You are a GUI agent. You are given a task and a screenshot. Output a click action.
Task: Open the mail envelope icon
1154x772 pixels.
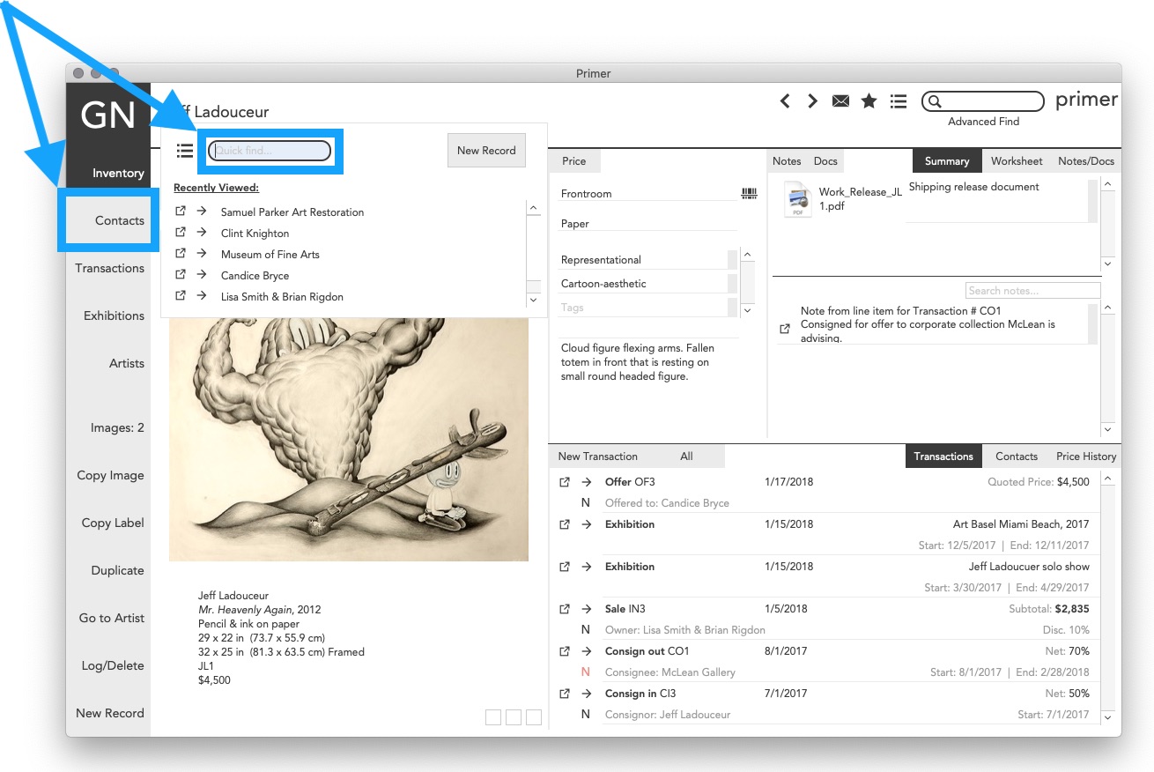(840, 100)
